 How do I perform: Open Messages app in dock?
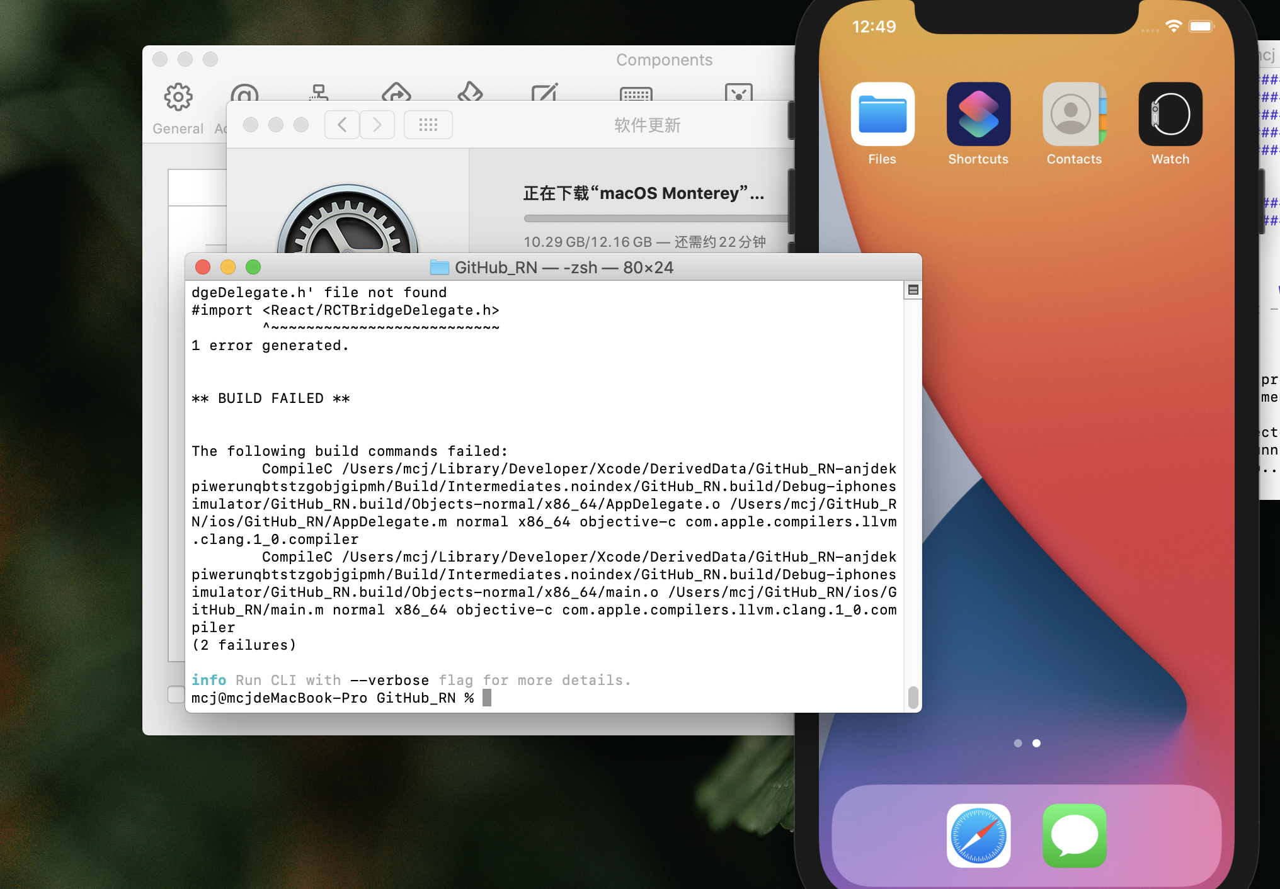tap(1074, 835)
